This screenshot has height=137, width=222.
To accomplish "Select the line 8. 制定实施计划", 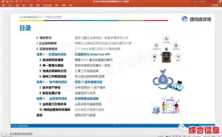I will coord(50,93).
